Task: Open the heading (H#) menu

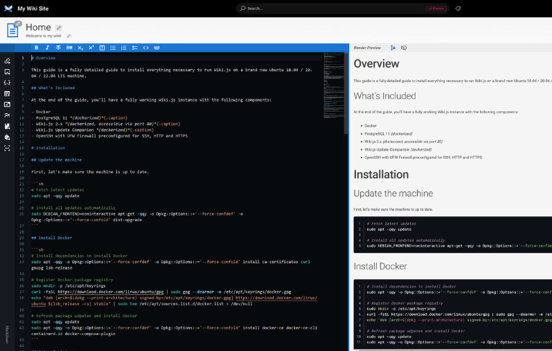Action: point(69,48)
